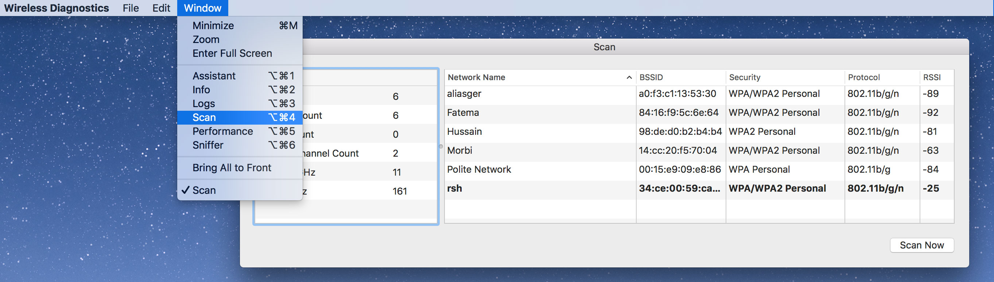The image size is (994, 282).
Task: Click summary value 11
Action: [397, 172]
